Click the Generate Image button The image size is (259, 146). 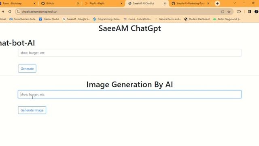pos(32,110)
